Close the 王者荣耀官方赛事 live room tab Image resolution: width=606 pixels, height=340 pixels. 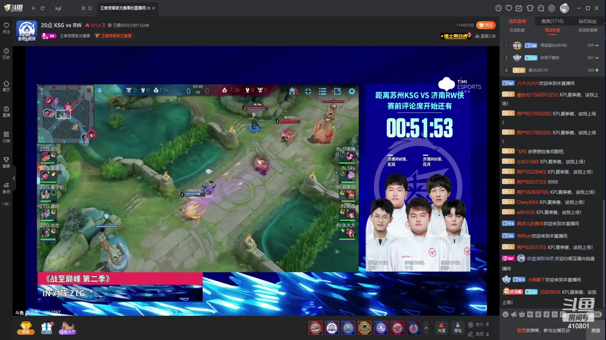[153, 8]
